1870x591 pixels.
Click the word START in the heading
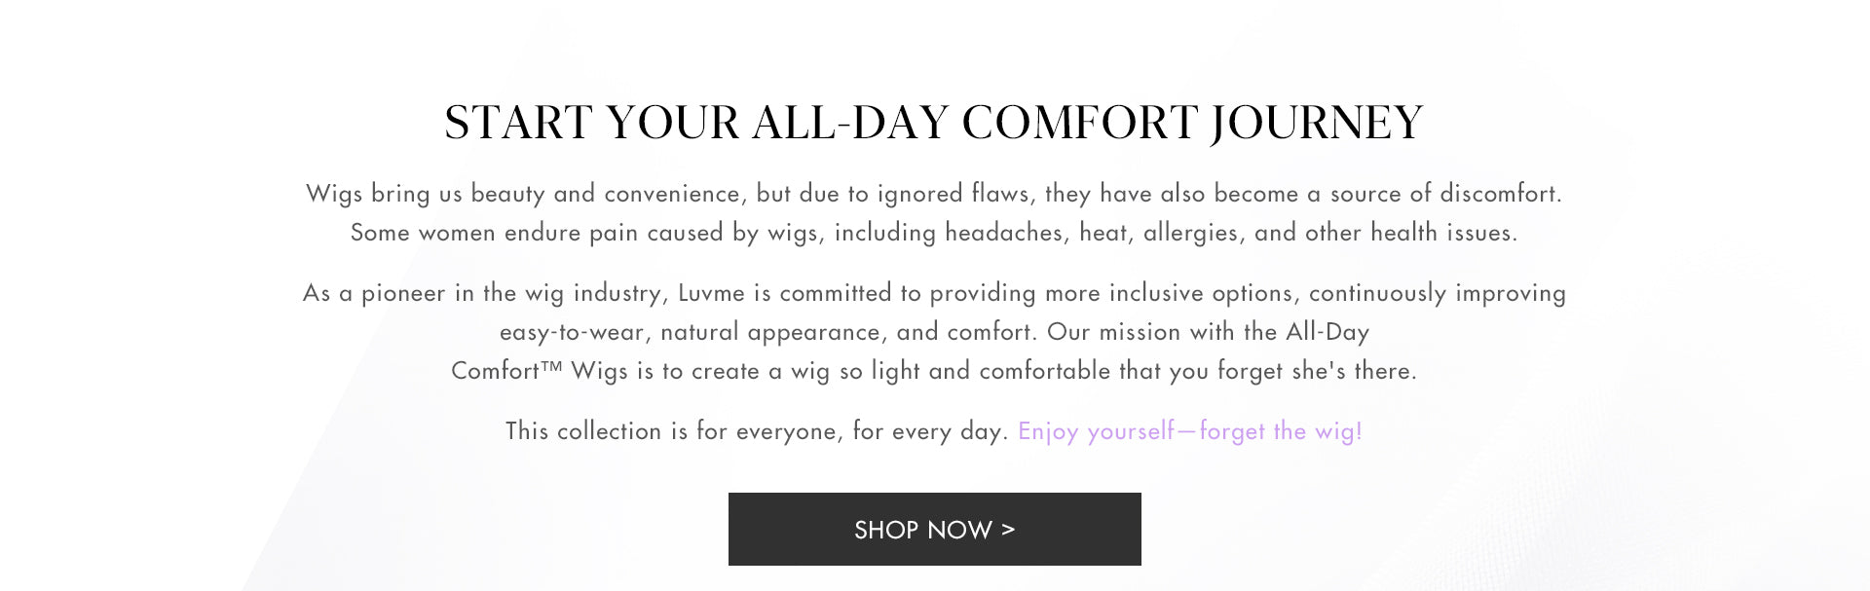coord(518,124)
